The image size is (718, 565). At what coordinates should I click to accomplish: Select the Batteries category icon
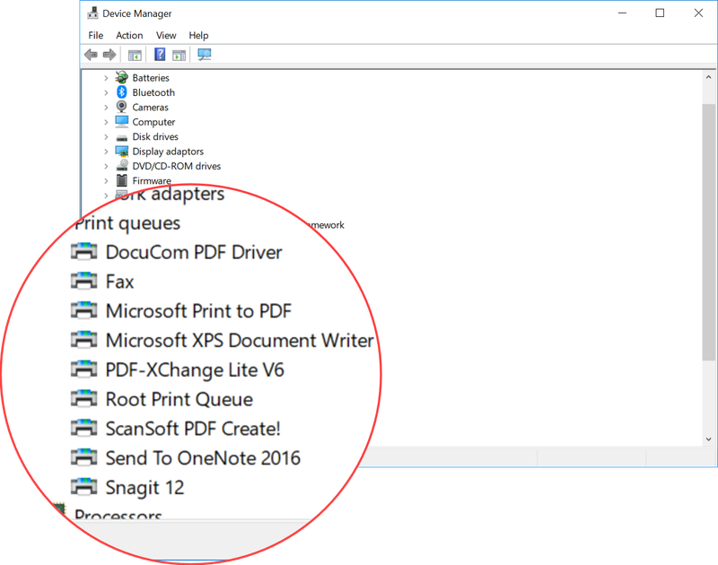click(121, 77)
